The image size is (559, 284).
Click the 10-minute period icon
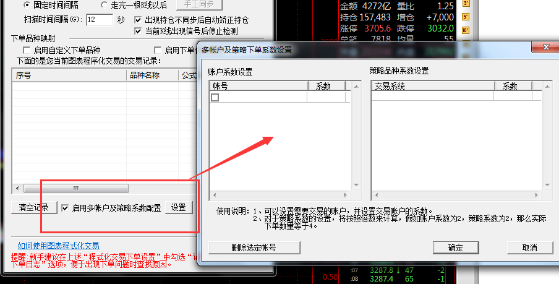pos(466,29)
